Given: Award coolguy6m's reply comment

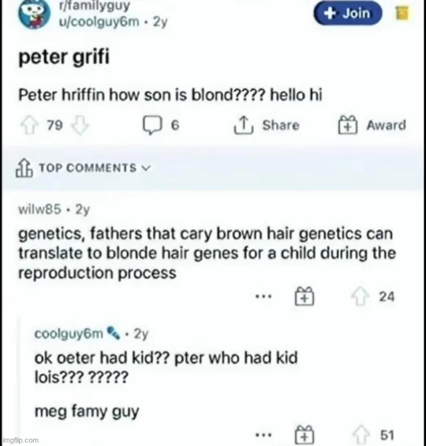Looking at the screenshot, I should tap(304, 434).
